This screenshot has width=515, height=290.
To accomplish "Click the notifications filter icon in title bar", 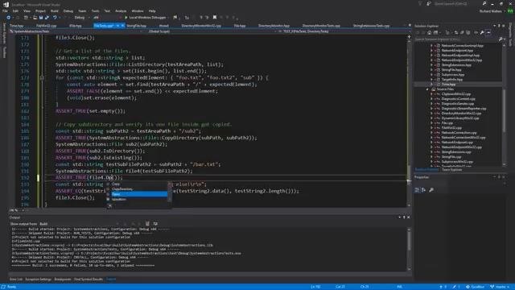I will coord(420,3).
